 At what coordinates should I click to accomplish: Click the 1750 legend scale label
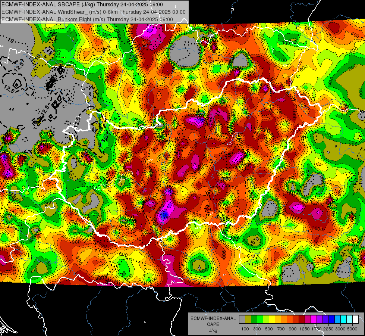click(x=317, y=329)
